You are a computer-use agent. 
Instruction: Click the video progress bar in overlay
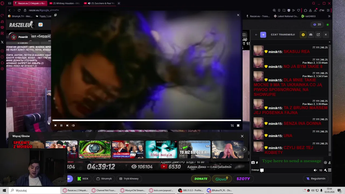147,120
